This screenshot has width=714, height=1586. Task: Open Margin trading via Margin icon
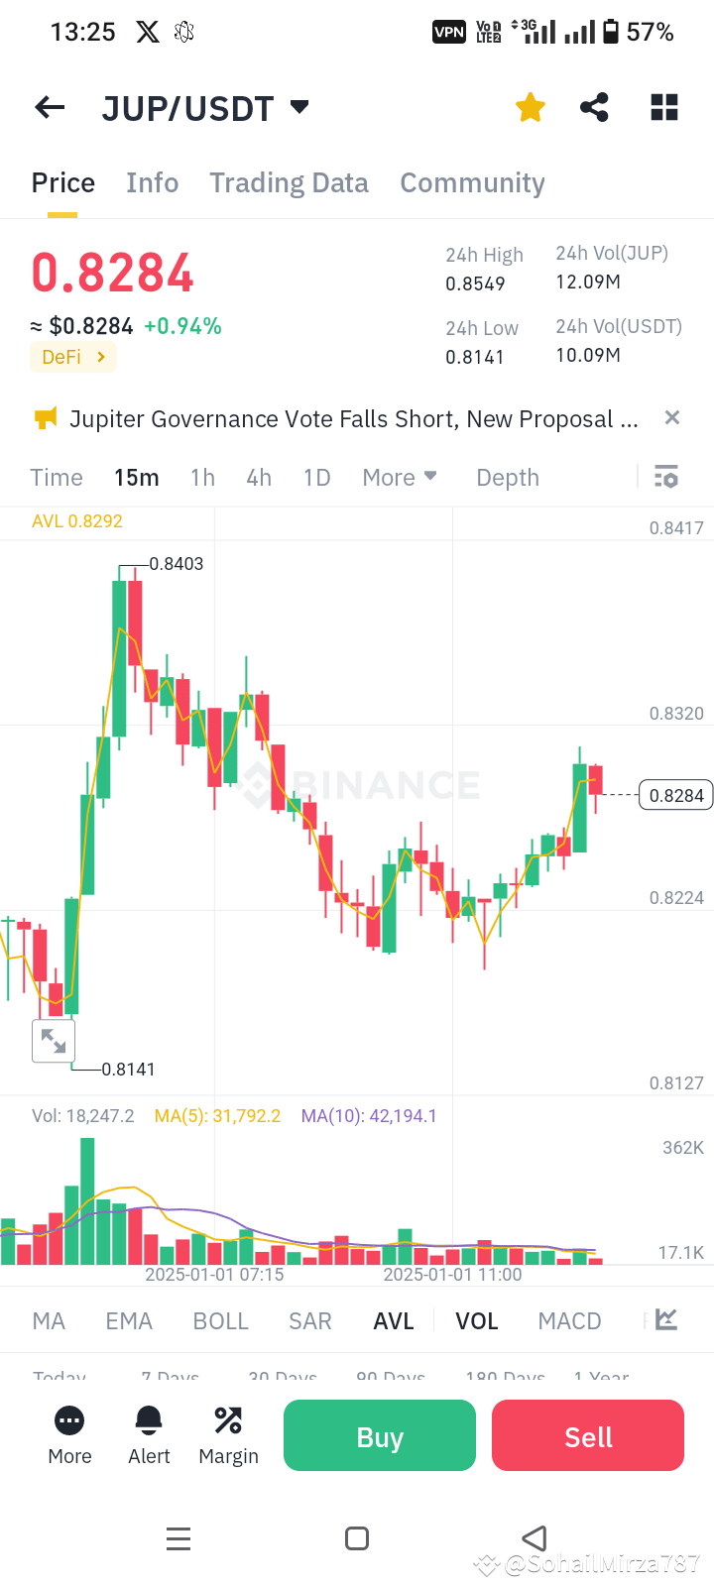point(228,1434)
